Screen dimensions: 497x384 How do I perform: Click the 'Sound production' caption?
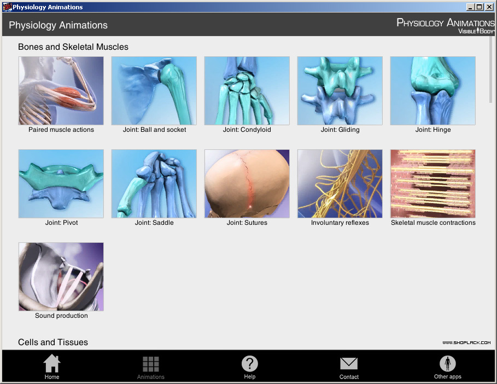[61, 316]
